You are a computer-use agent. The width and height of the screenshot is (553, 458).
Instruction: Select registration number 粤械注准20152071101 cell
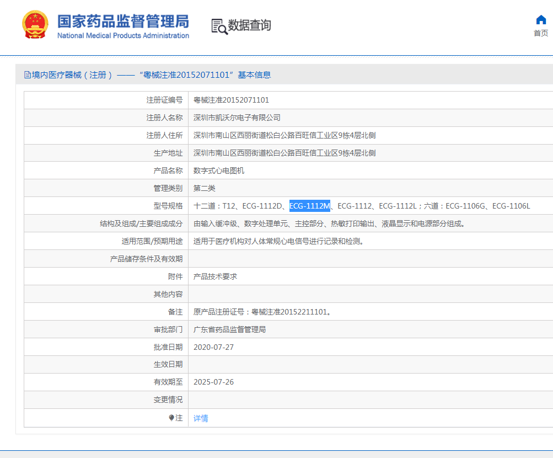click(231, 100)
